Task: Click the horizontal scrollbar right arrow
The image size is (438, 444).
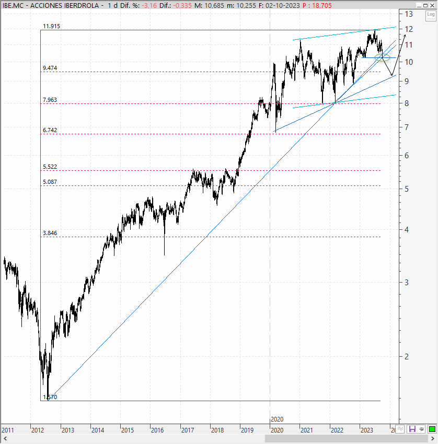Action: coord(433,439)
